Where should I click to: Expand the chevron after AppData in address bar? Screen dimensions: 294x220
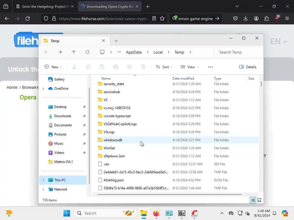(x=148, y=52)
